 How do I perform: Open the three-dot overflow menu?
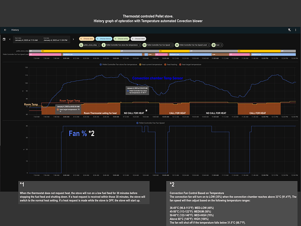[296, 30]
